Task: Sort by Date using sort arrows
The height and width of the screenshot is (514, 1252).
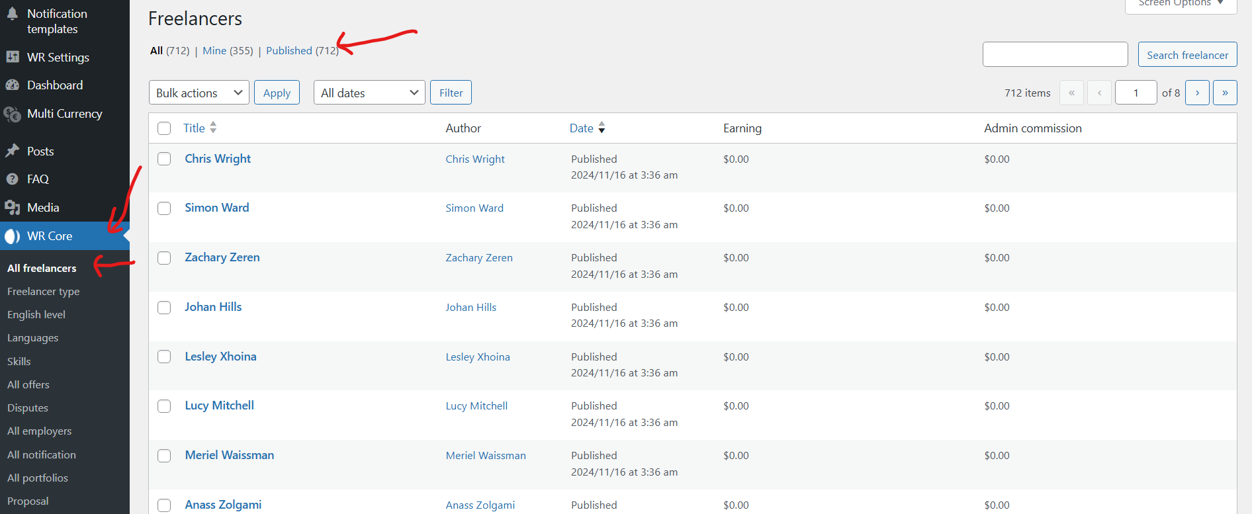Action: click(602, 128)
